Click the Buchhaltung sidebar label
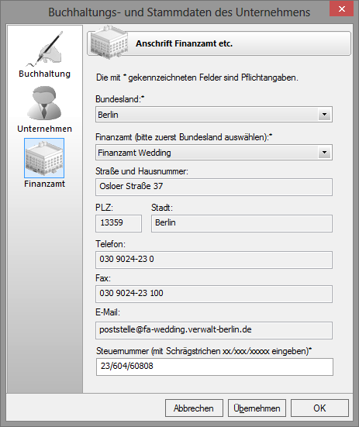The image size is (359, 427). (44, 74)
